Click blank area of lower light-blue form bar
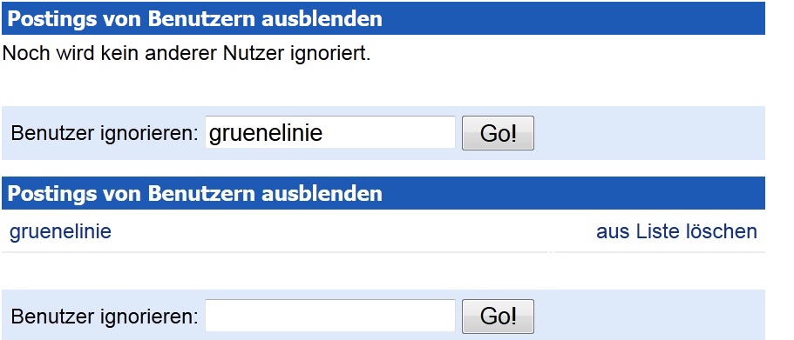 [x=648, y=316]
